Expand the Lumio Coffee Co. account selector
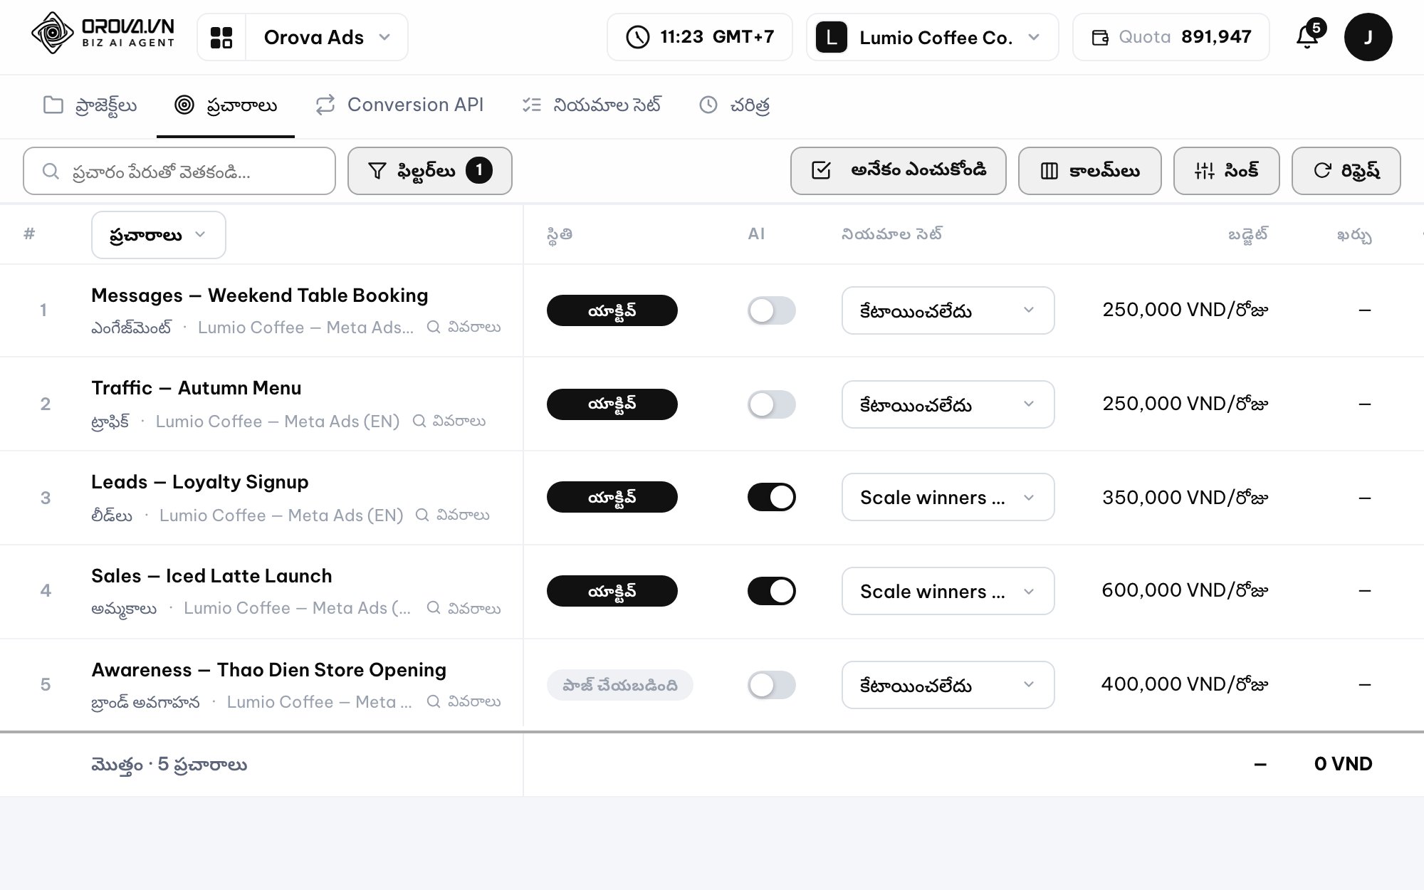Image resolution: width=1424 pixels, height=890 pixels. 932,37
